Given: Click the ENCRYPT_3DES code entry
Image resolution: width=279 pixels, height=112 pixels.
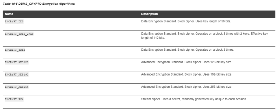Looking at the screenshot, I should click(15, 50).
